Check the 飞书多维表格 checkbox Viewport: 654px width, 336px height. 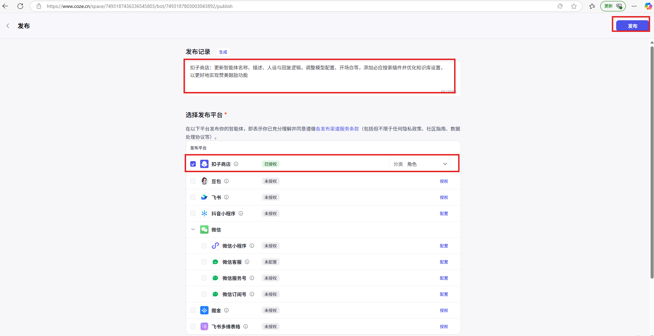(x=193, y=326)
